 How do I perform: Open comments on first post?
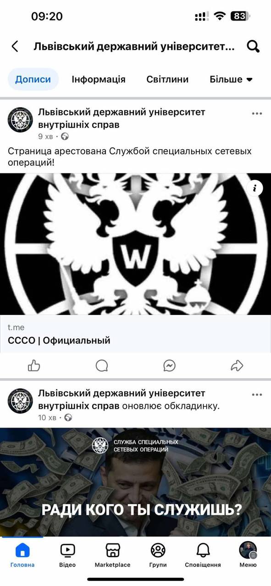pyautogui.click(x=102, y=365)
